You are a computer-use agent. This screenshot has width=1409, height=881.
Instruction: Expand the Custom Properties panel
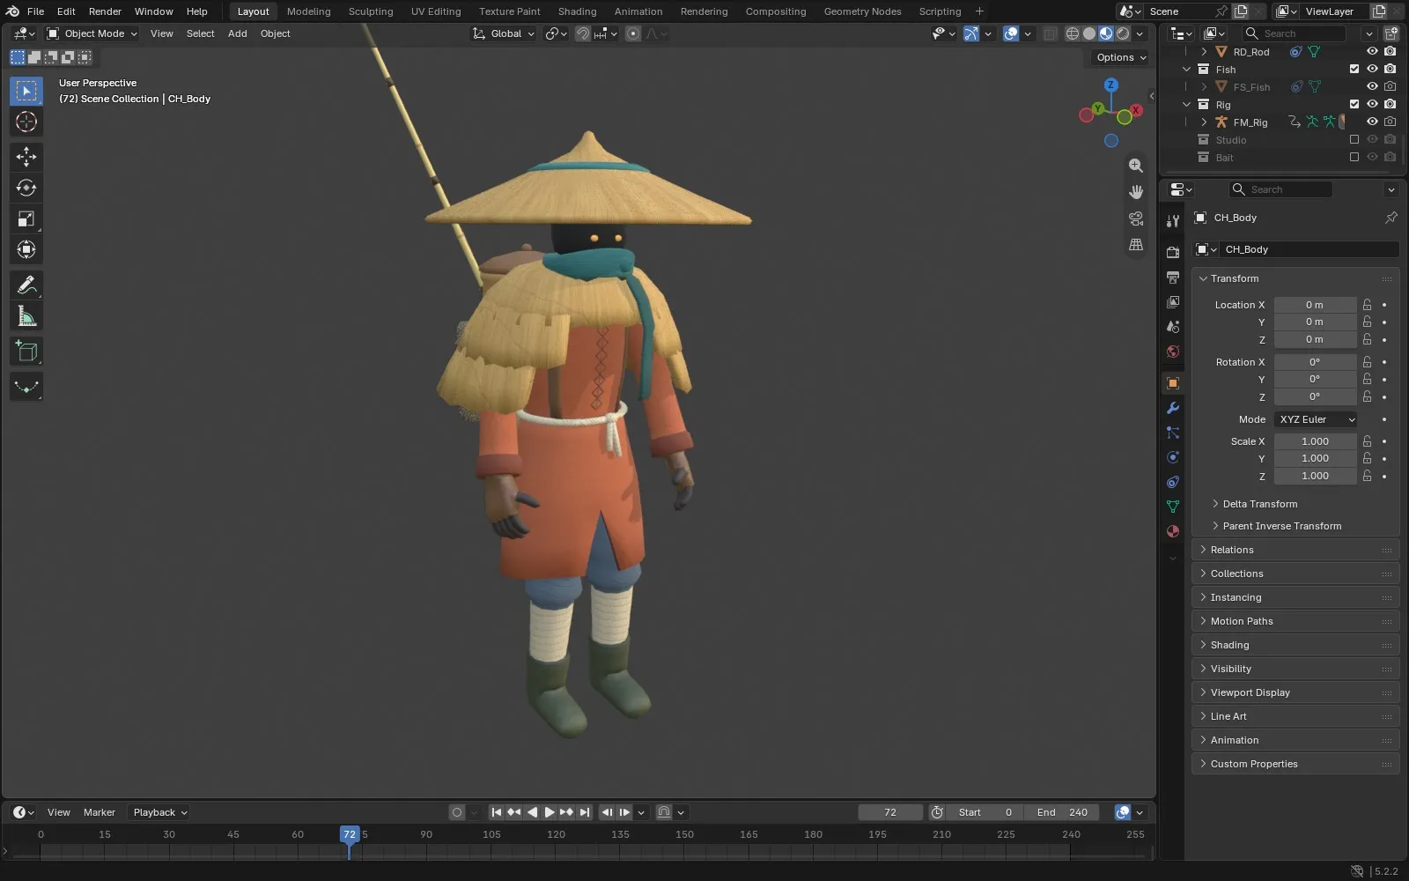(x=1296, y=764)
